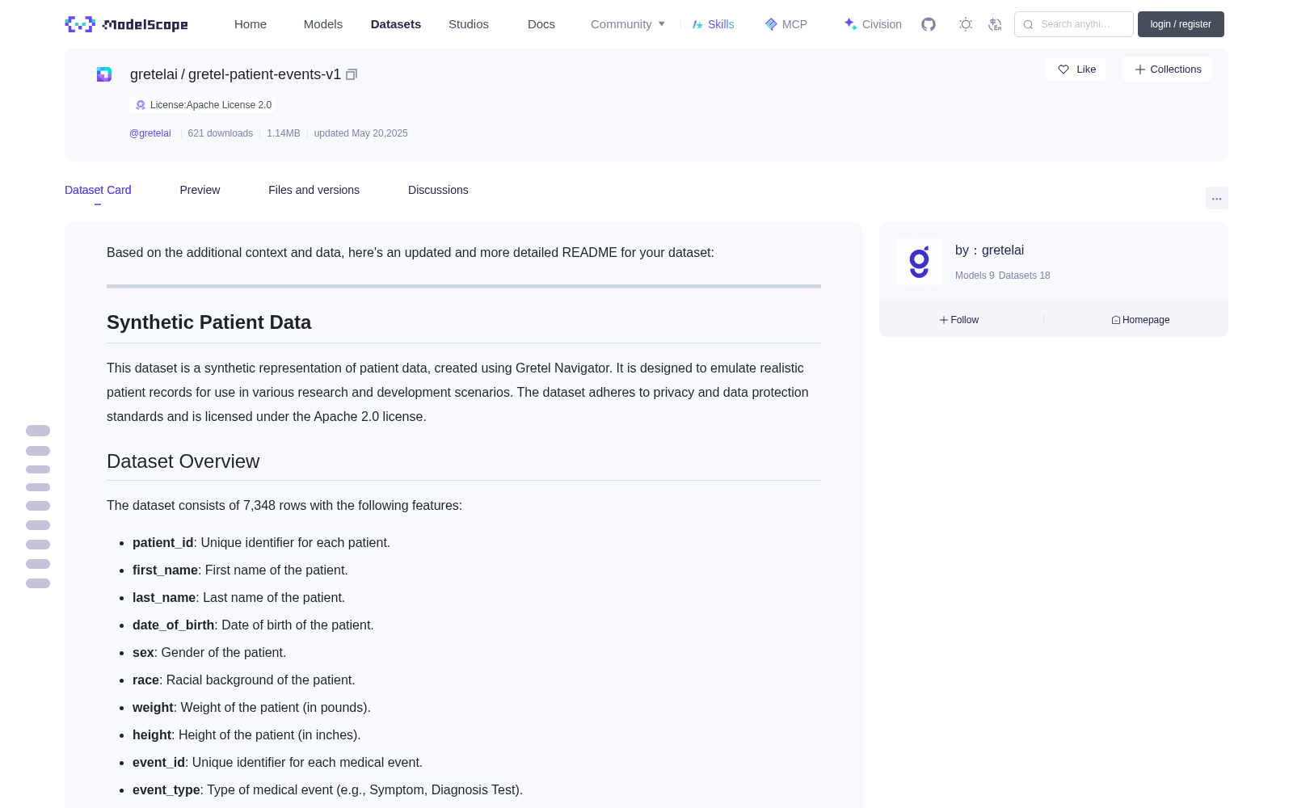Click the sex feature entry

click(209, 653)
